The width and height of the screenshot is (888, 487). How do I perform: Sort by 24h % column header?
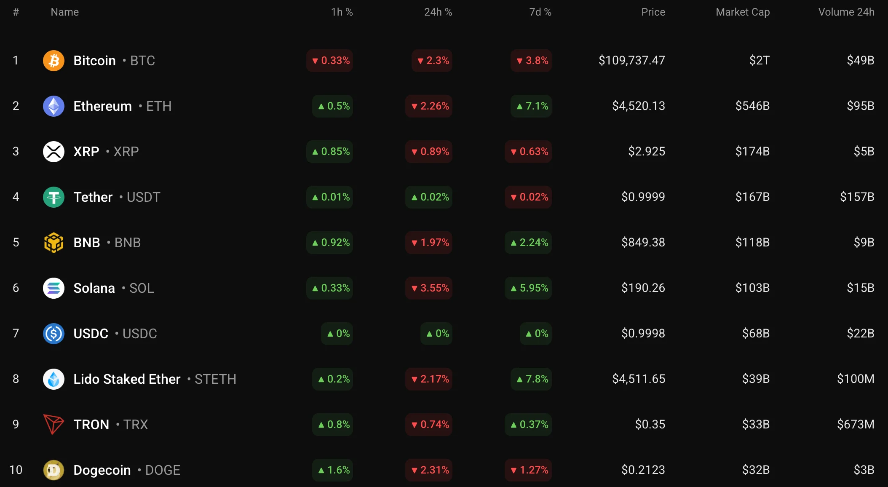438,12
